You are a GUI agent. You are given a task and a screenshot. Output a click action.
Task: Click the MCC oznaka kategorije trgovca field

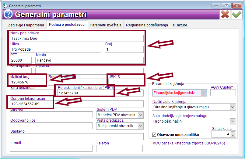(x=193, y=148)
